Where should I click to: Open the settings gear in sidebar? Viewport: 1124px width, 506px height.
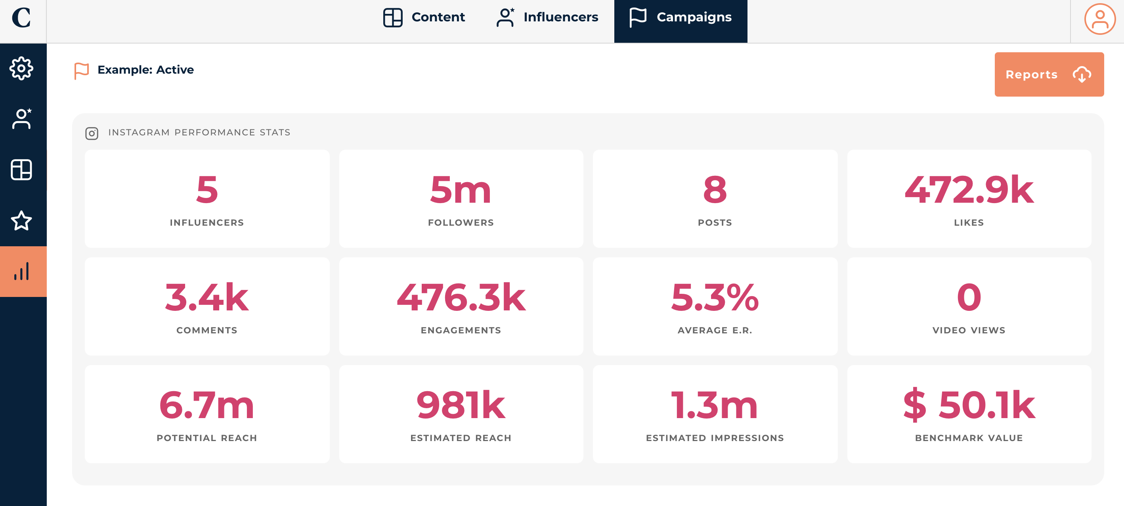(21, 68)
